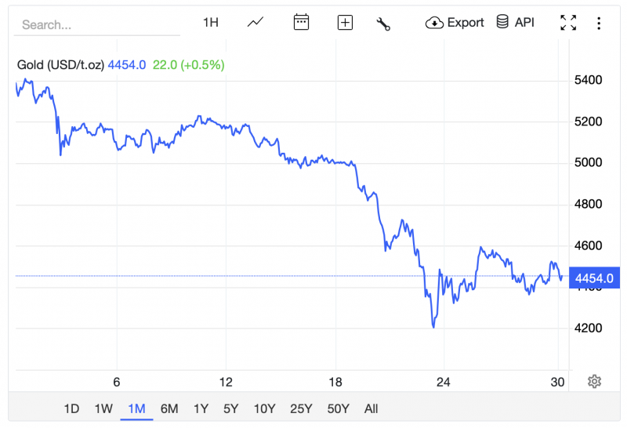The image size is (627, 428).
Task: Click the plus icon to add comparison
Action: point(345,23)
